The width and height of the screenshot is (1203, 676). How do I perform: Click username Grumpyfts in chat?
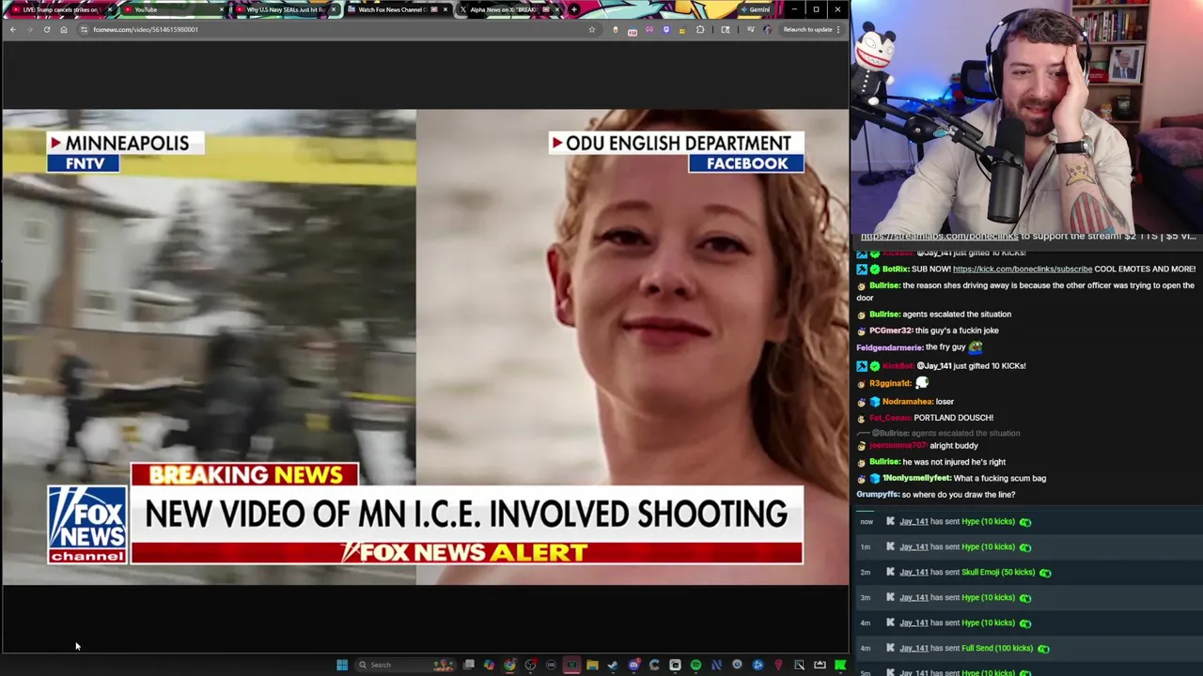(x=878, y=495)
